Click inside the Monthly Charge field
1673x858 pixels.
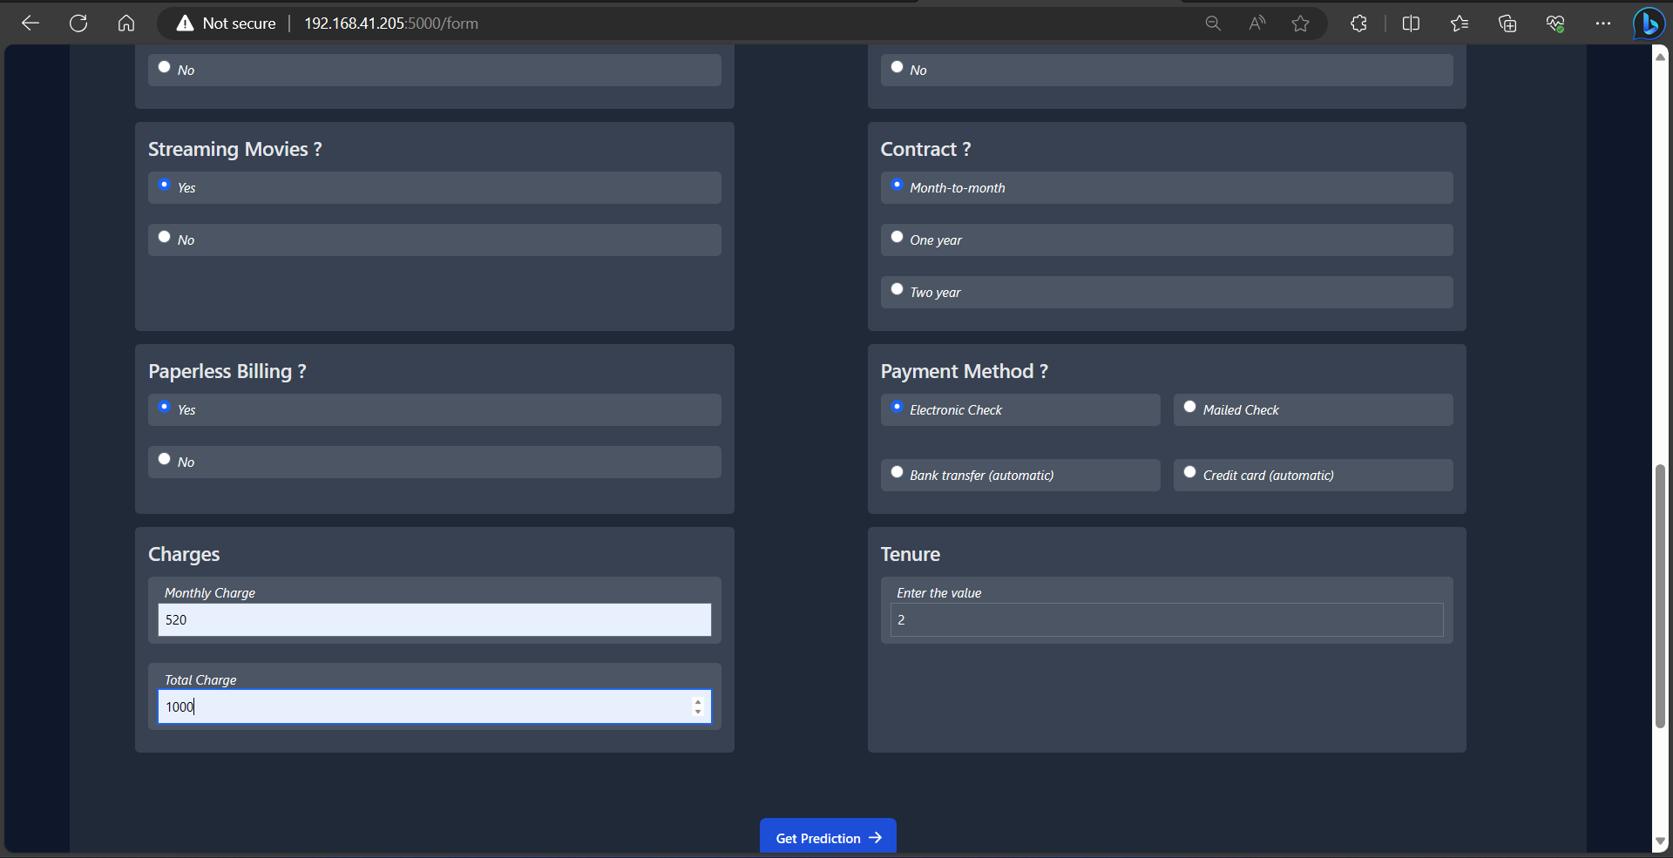pos(434,619)
